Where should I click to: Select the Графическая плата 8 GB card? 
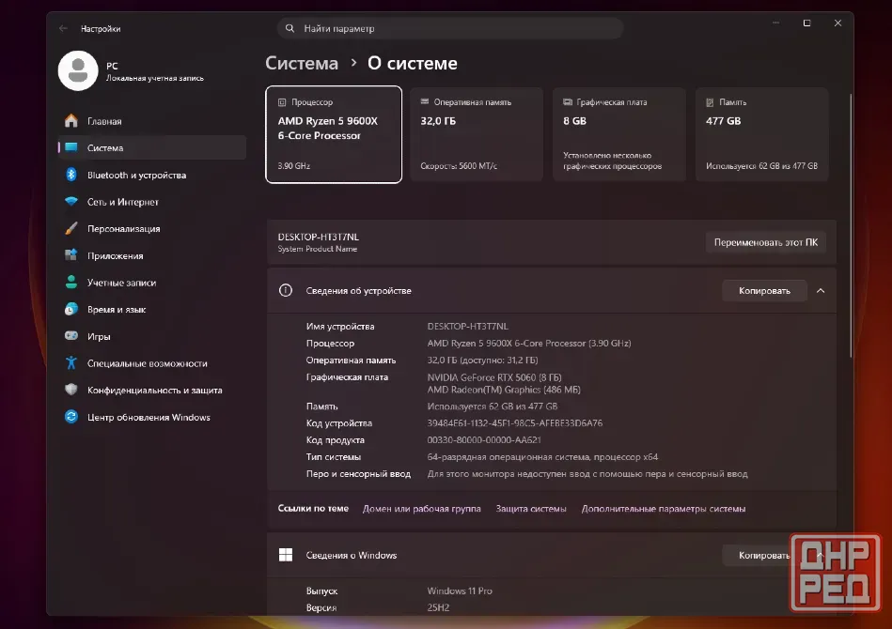click(619, 134)
